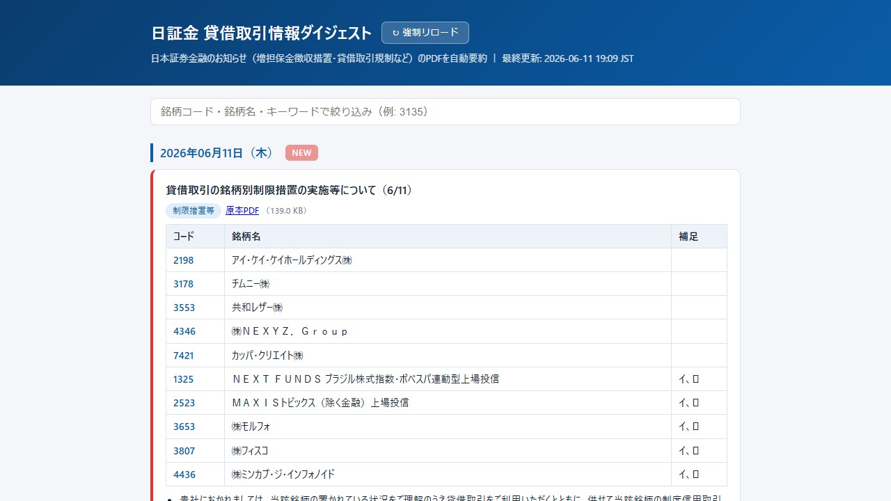
Task: Click the PDF file size (139.0 KB)
Action: point(287,211)
